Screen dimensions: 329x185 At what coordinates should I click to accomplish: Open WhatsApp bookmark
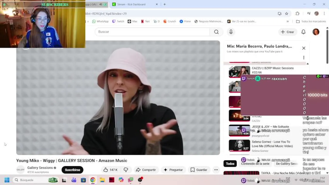pos(100,21)
